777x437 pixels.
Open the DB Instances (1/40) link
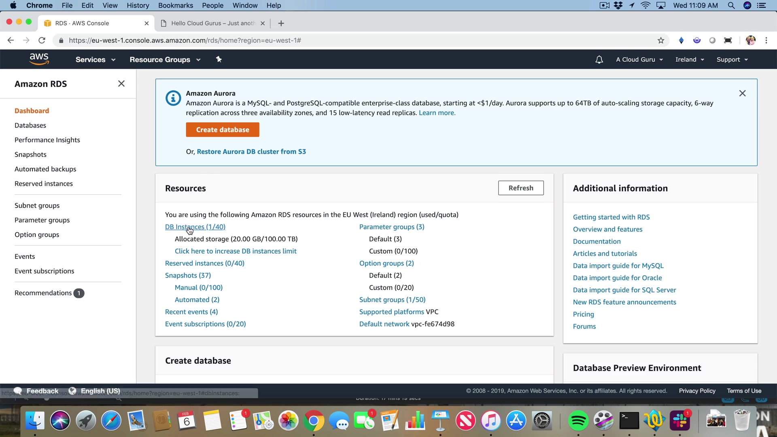195,227
